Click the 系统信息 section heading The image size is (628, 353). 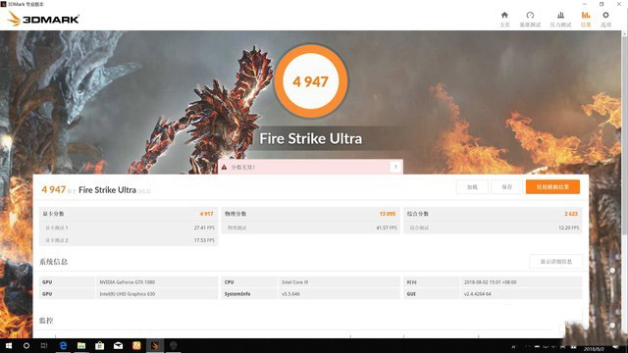(53, 262)
